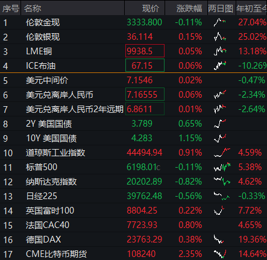267x260 pixels.
Task: Select the 日经225 price 39762.48
Action: (144, 196)
